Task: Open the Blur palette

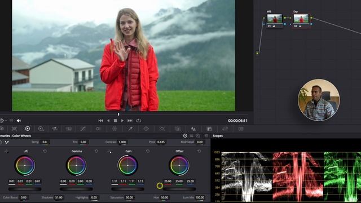Action: point(193,129)
